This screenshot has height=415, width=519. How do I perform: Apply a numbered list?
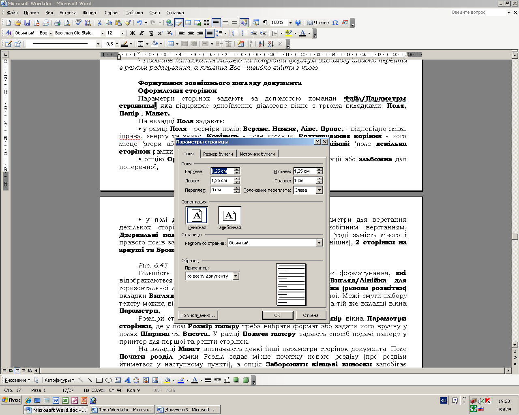[235, 33]
